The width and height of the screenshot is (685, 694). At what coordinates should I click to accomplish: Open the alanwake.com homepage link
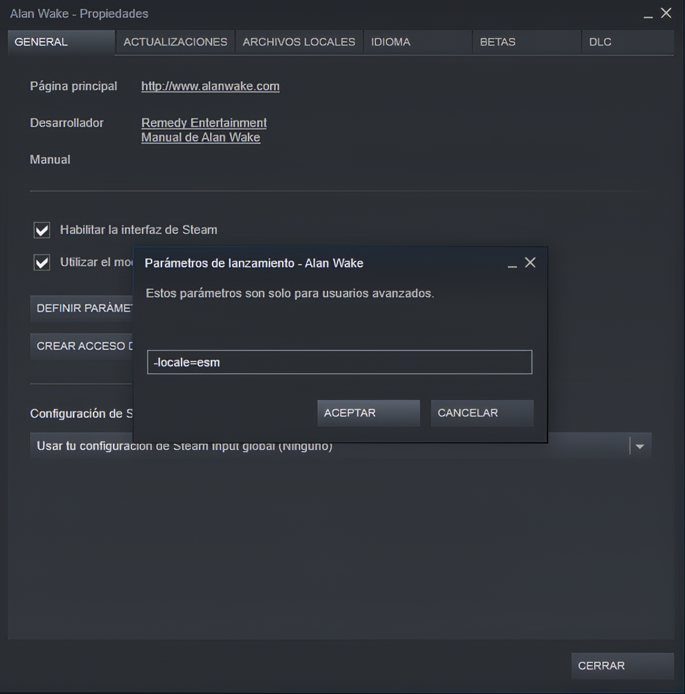[211, 86]
